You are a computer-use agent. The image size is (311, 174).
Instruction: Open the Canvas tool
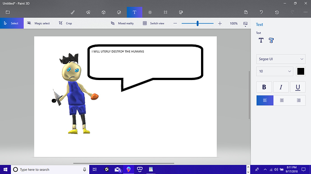click(165, 12)
